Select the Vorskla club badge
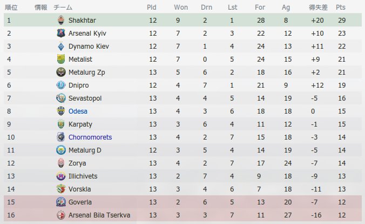The height and width of the screenshot is (224, 365). pos(61,189)
